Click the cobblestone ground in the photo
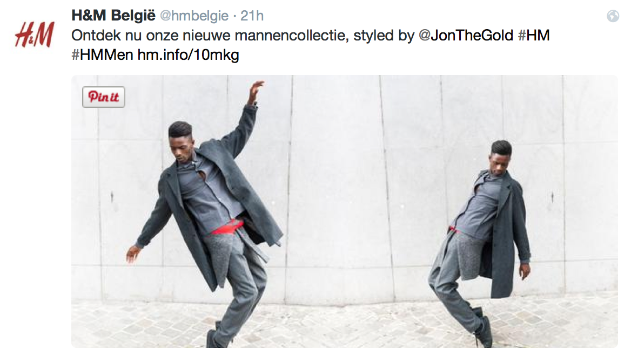This screenshot has height=356, width=631. coord(345,325)
